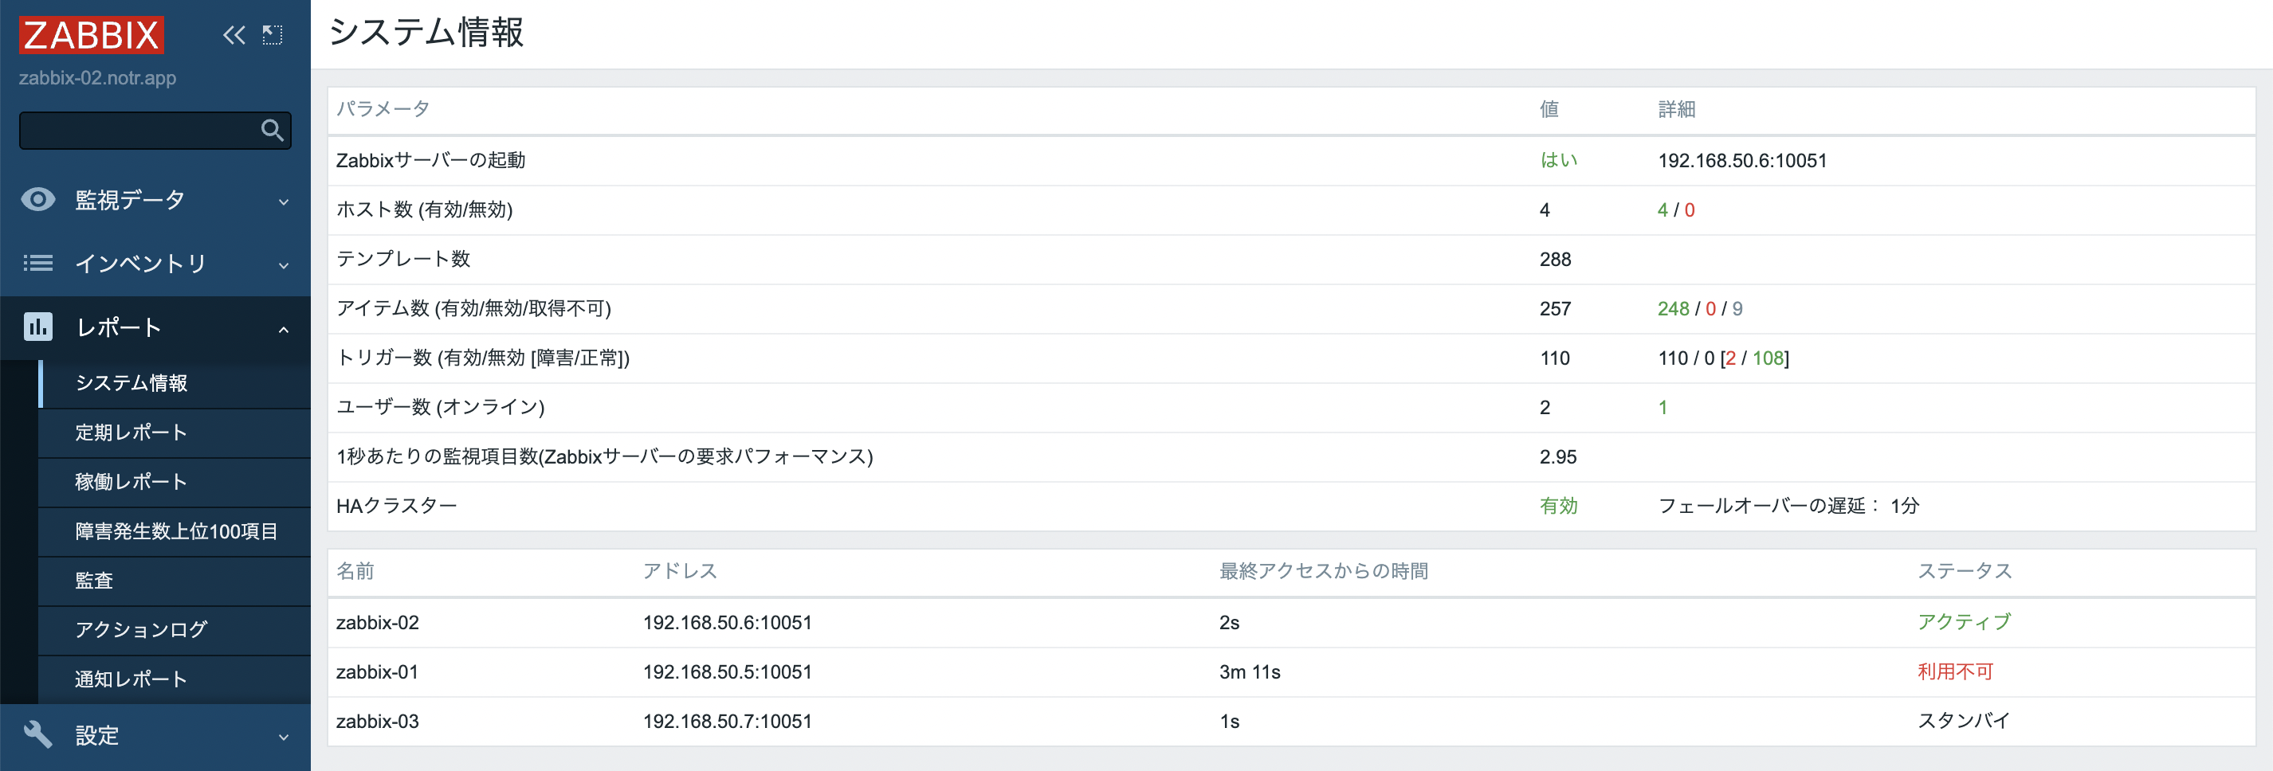Expand the 設定 submenu chevron
Viewport: 2273px width, 771px height.
(282, 737)
